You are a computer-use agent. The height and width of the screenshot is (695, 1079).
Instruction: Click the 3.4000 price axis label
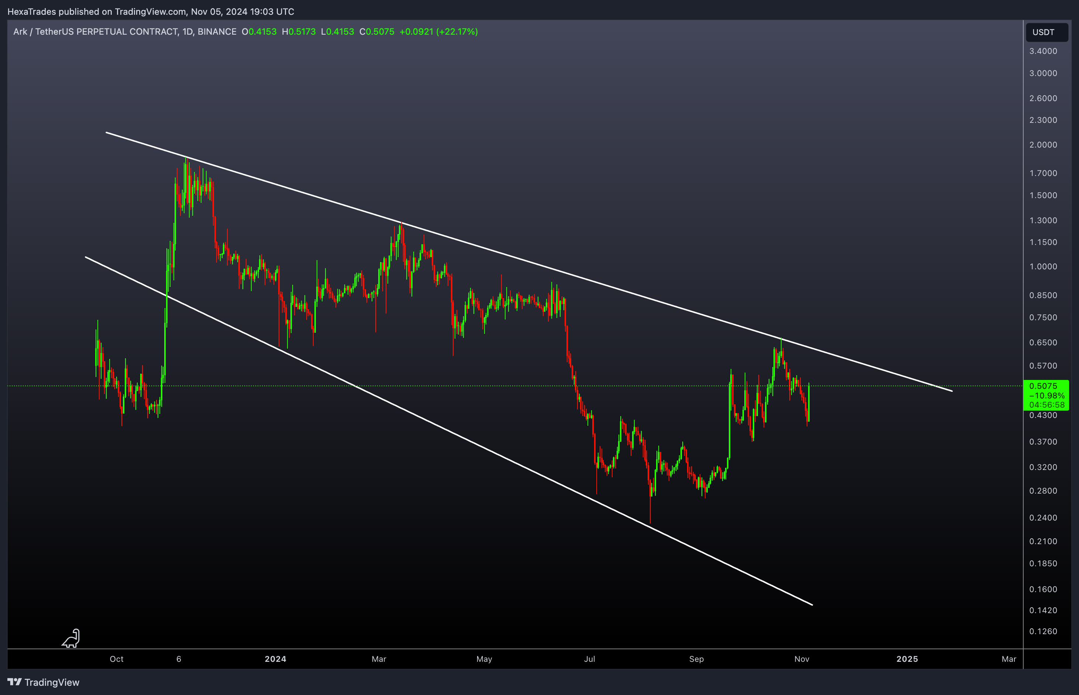(x=1043, y=51)
